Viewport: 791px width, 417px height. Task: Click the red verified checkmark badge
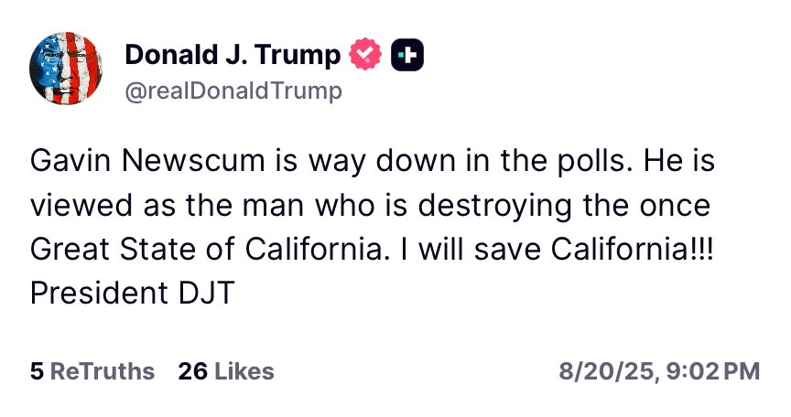coord(365,57)
